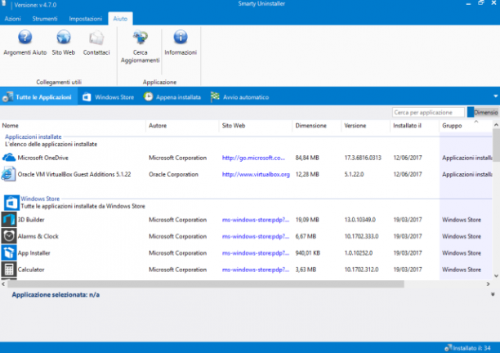Click the Windows Store group icon
Viewport: 500px width, 353px height.
[11, 203]
